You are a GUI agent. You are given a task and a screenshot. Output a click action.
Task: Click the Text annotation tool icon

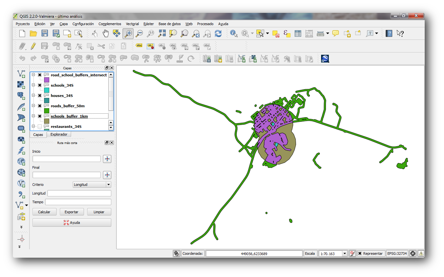coord(370,33)
